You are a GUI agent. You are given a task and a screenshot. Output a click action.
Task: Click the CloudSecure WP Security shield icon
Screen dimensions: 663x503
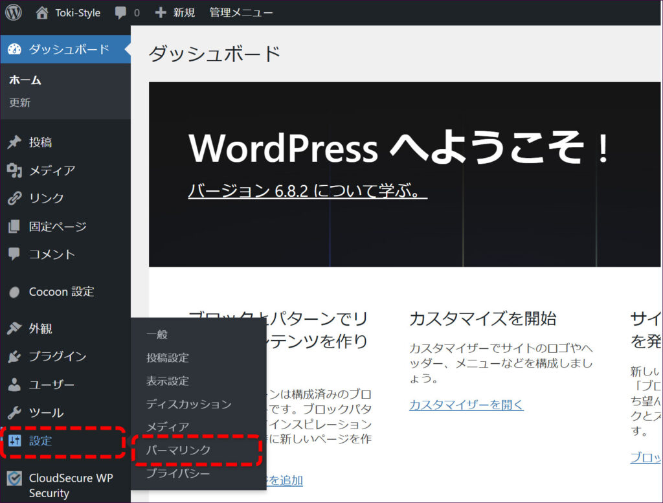[14, 479]
